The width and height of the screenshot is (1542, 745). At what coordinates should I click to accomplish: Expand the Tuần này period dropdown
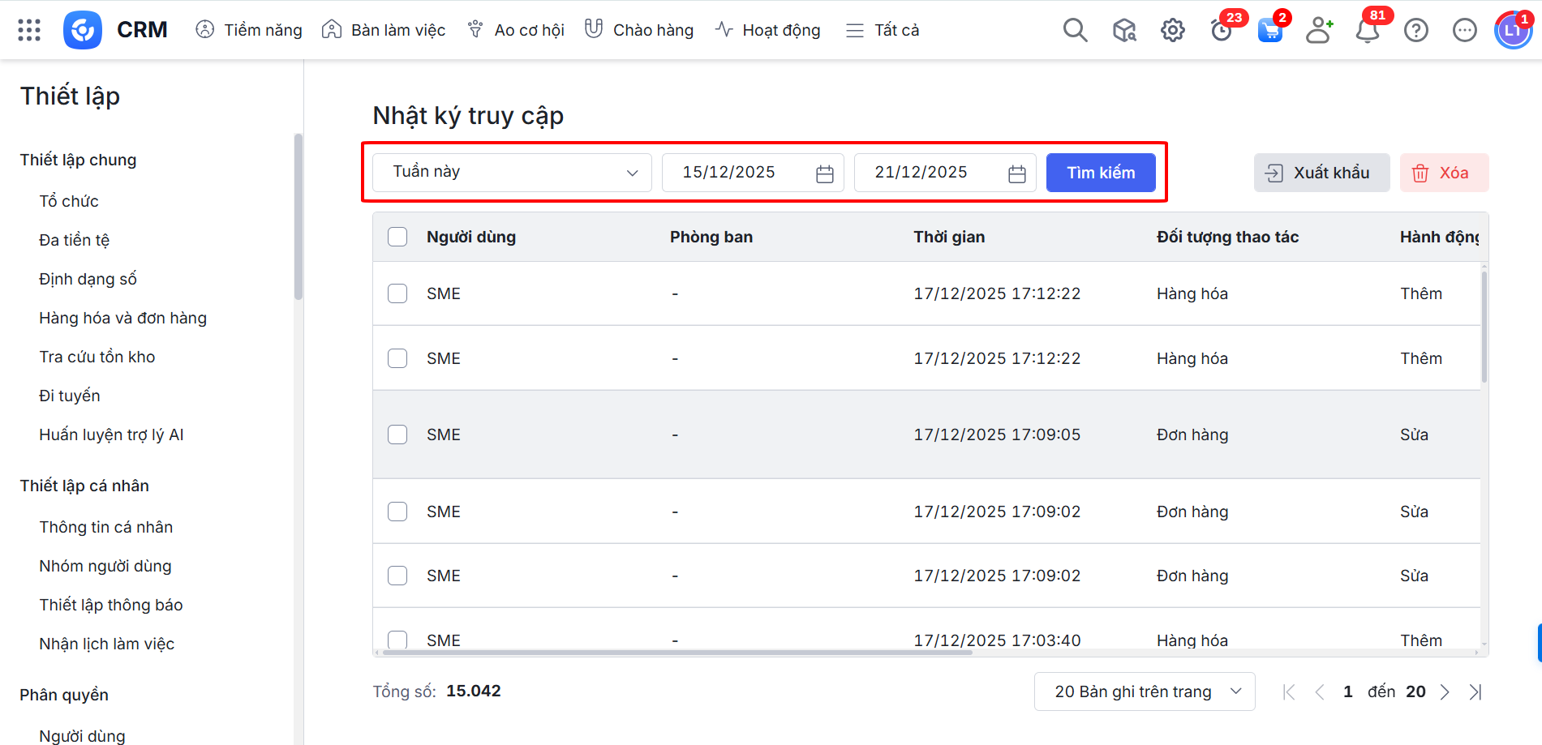512,173
